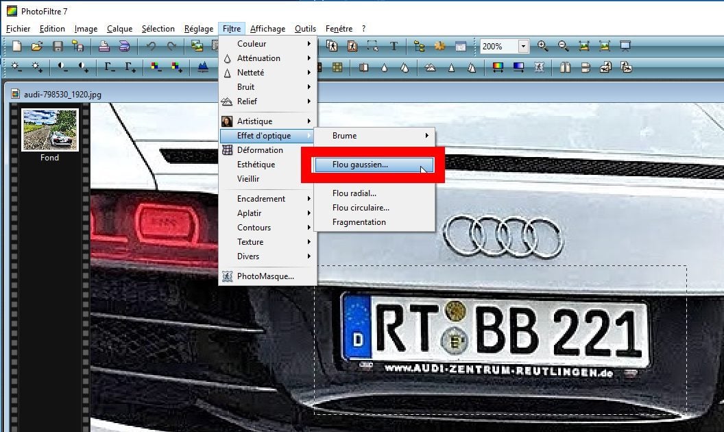The width and height of the screenshot is (724, 432).
Task: Zoom in with the magnifier plus icon
Action: [543, 46]
